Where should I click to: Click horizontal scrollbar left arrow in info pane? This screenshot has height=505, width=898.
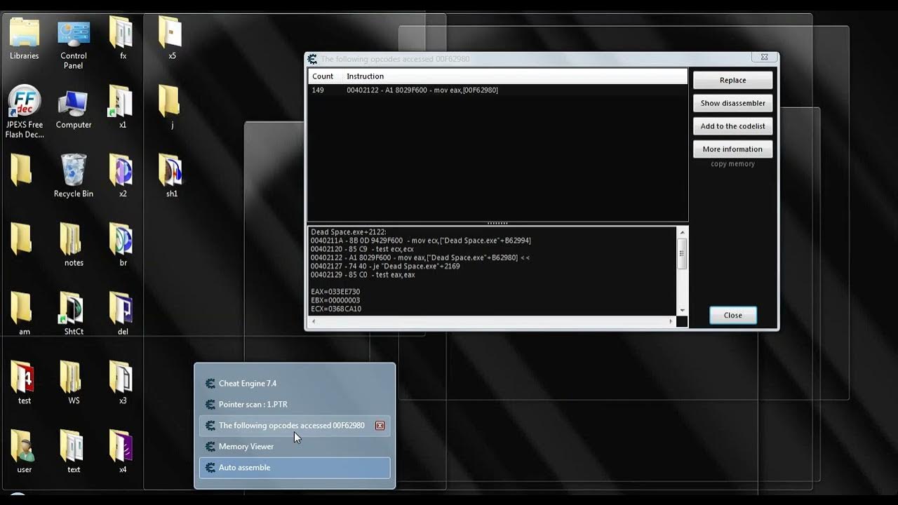click(313, 322)
